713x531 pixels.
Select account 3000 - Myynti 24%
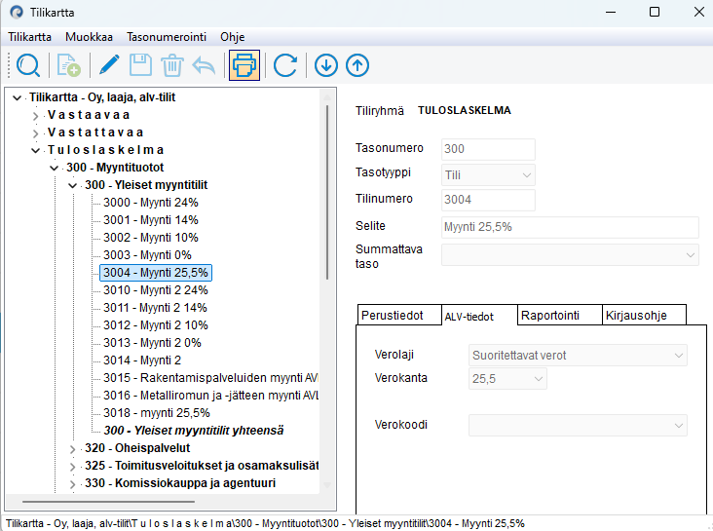(x=151, y=203)
